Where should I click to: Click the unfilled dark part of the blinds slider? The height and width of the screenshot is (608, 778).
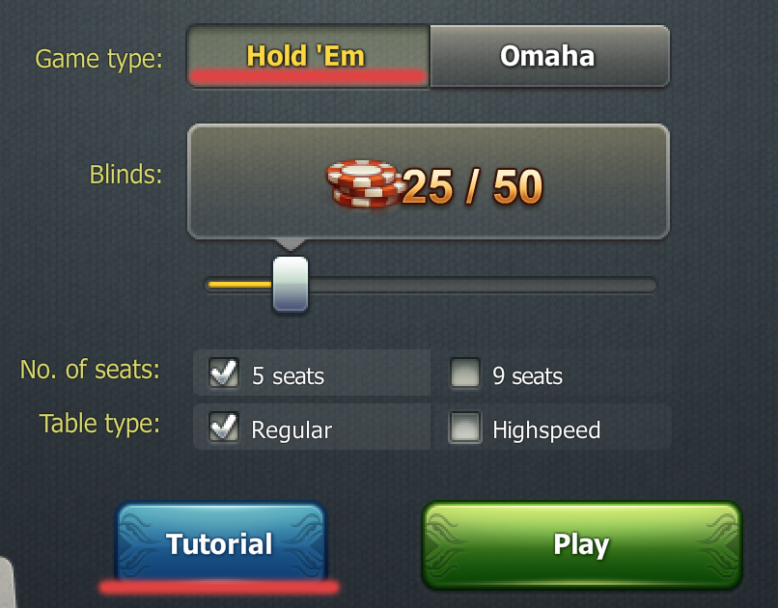(x=483, y=285)
